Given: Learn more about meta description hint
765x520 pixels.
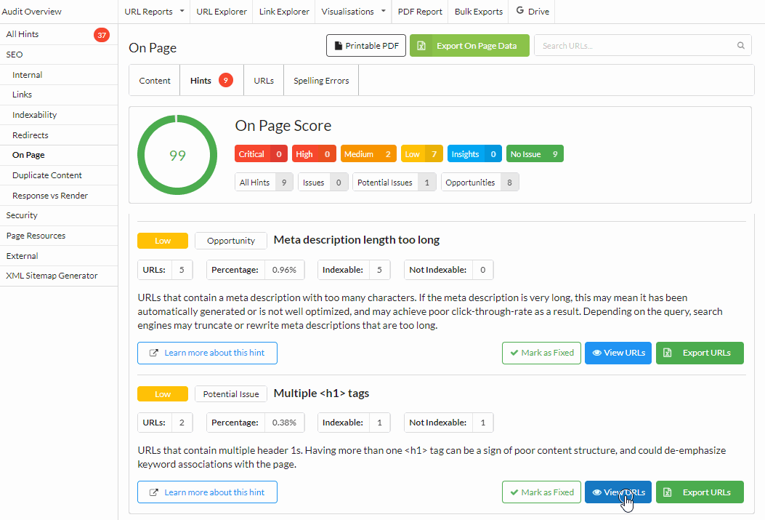Looking at the screenshot, I should (x=207, y=353).
